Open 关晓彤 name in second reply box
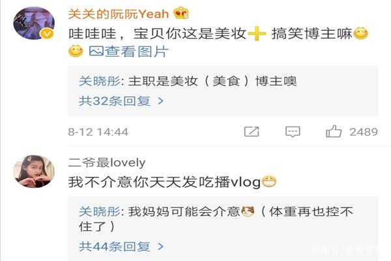This screenshot has height=261, width=391. click(100, 211)
